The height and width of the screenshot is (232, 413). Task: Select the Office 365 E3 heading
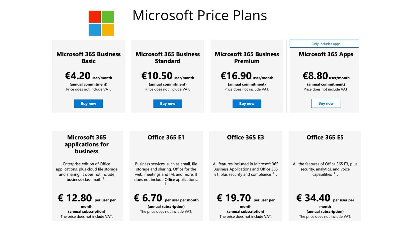pos(245,137)
